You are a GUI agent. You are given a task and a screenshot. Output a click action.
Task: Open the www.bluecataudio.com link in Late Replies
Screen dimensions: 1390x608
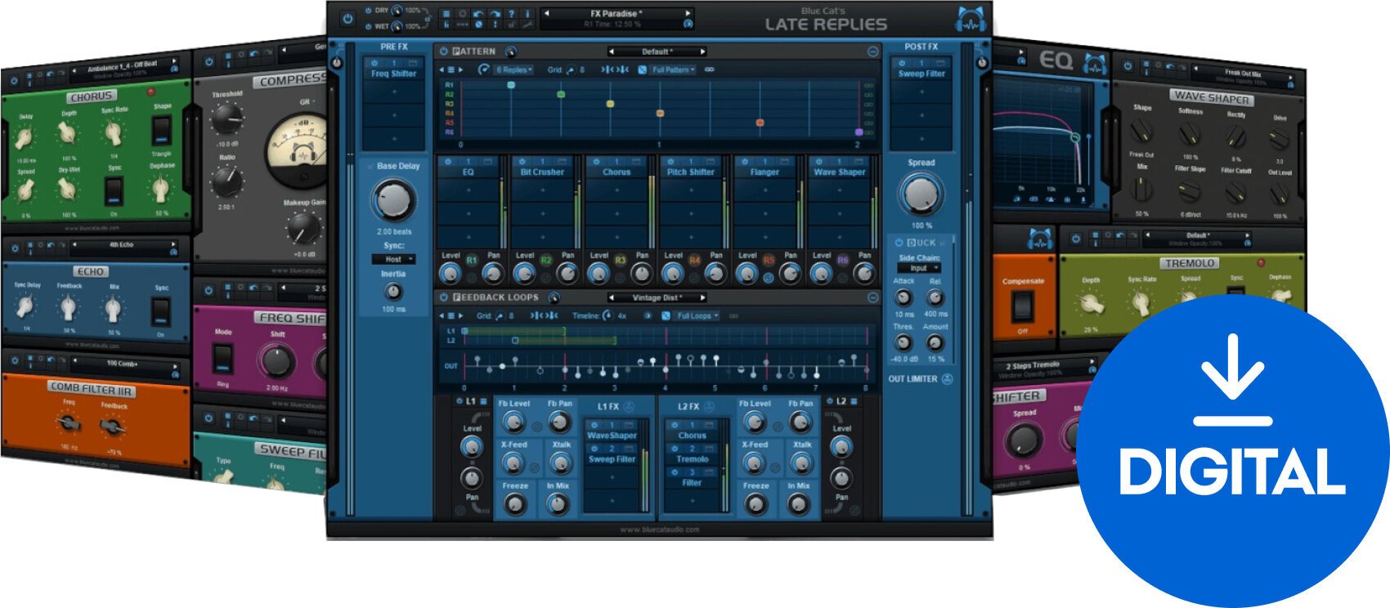click(x=660, y=530)
